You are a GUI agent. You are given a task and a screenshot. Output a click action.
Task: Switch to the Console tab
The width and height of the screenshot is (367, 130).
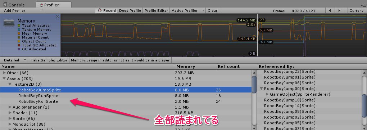[x=14, y=5]
